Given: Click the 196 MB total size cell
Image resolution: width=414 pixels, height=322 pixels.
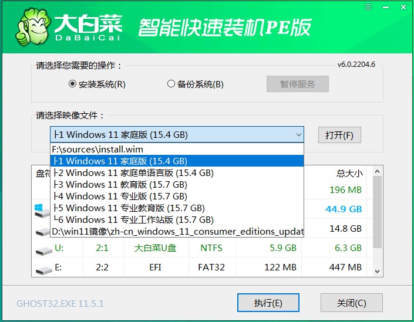Looking at the screenshot, I should [x=345, y=189].
